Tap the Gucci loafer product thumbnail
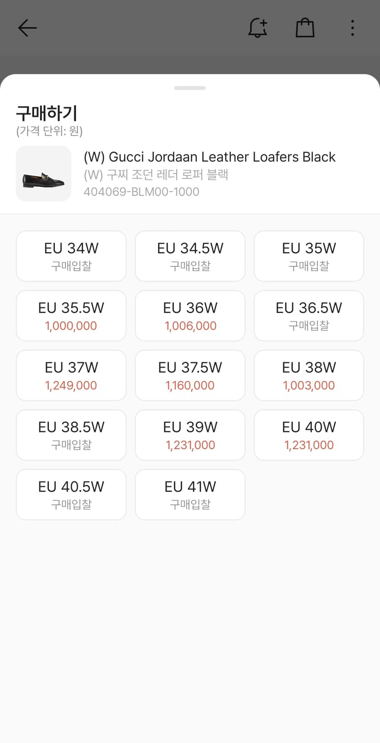The width and height of the screenshot is (380, 743). click(x=43, y=174)
